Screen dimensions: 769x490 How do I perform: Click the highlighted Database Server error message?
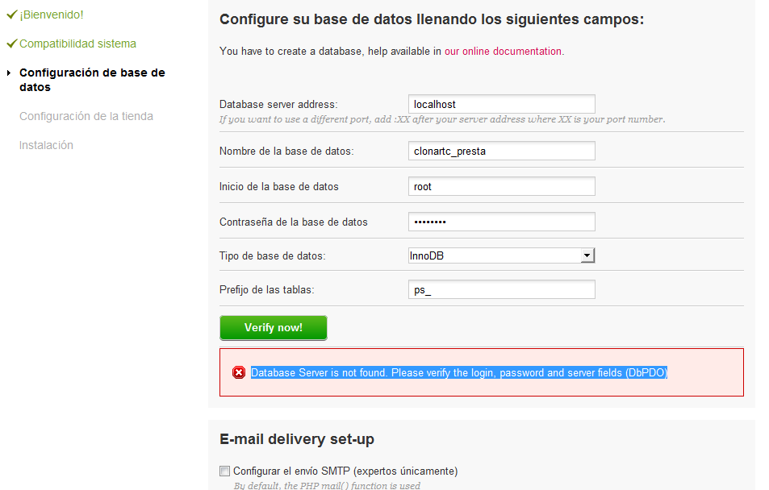[x=459, y=372]
